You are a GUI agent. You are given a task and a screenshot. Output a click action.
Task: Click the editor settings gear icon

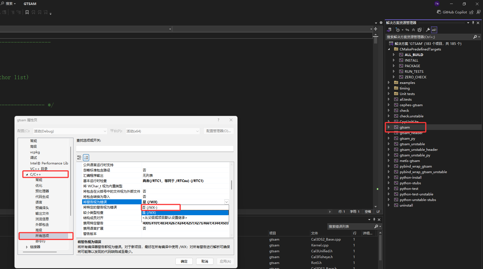coord(381,23)
